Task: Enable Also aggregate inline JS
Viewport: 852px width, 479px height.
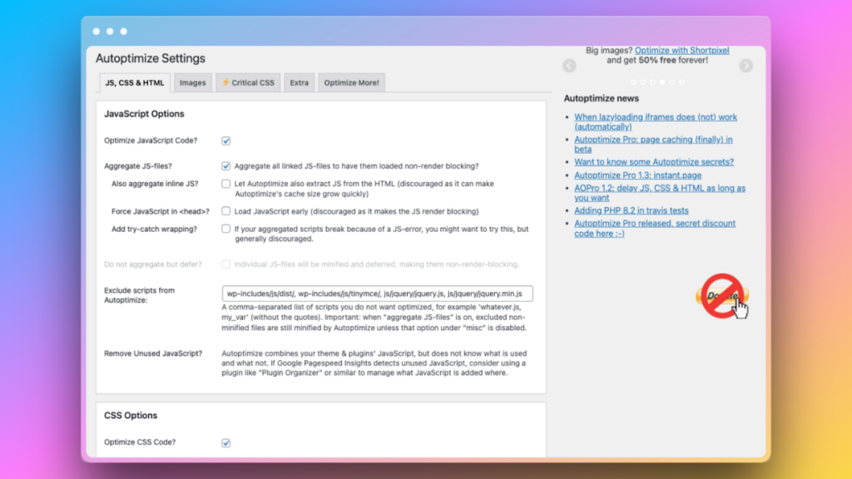Action: click(x=226, y=184)
